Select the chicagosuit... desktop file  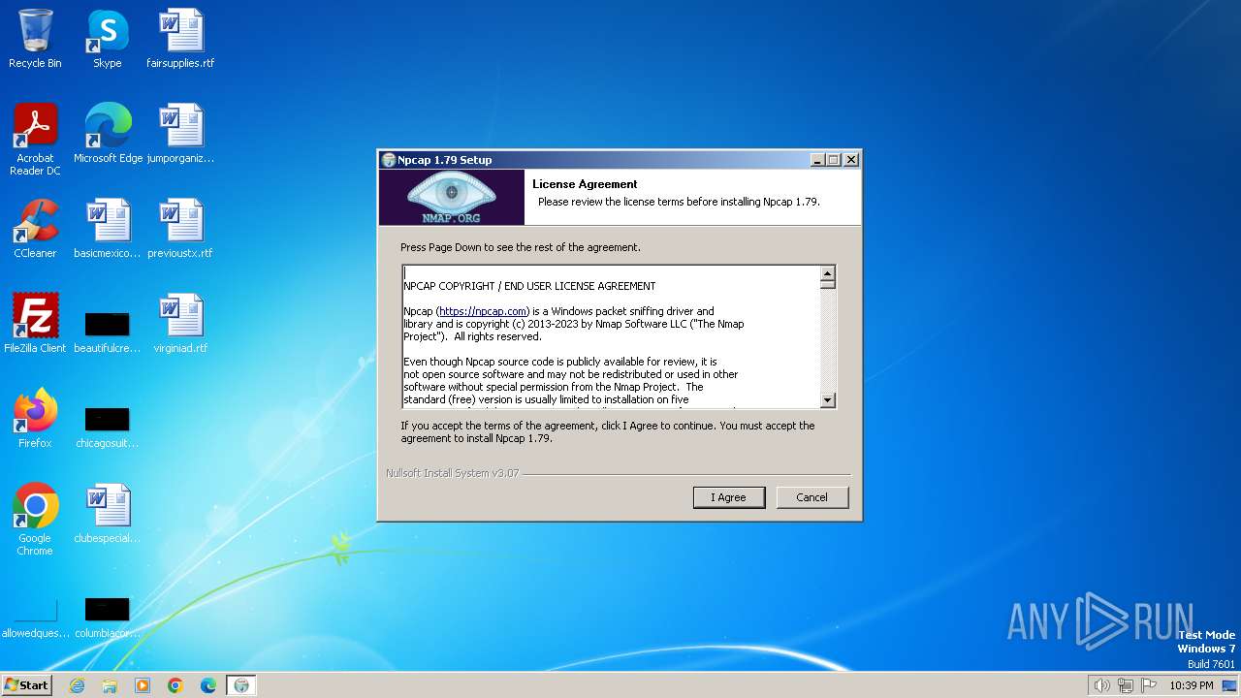click(107, 425)
